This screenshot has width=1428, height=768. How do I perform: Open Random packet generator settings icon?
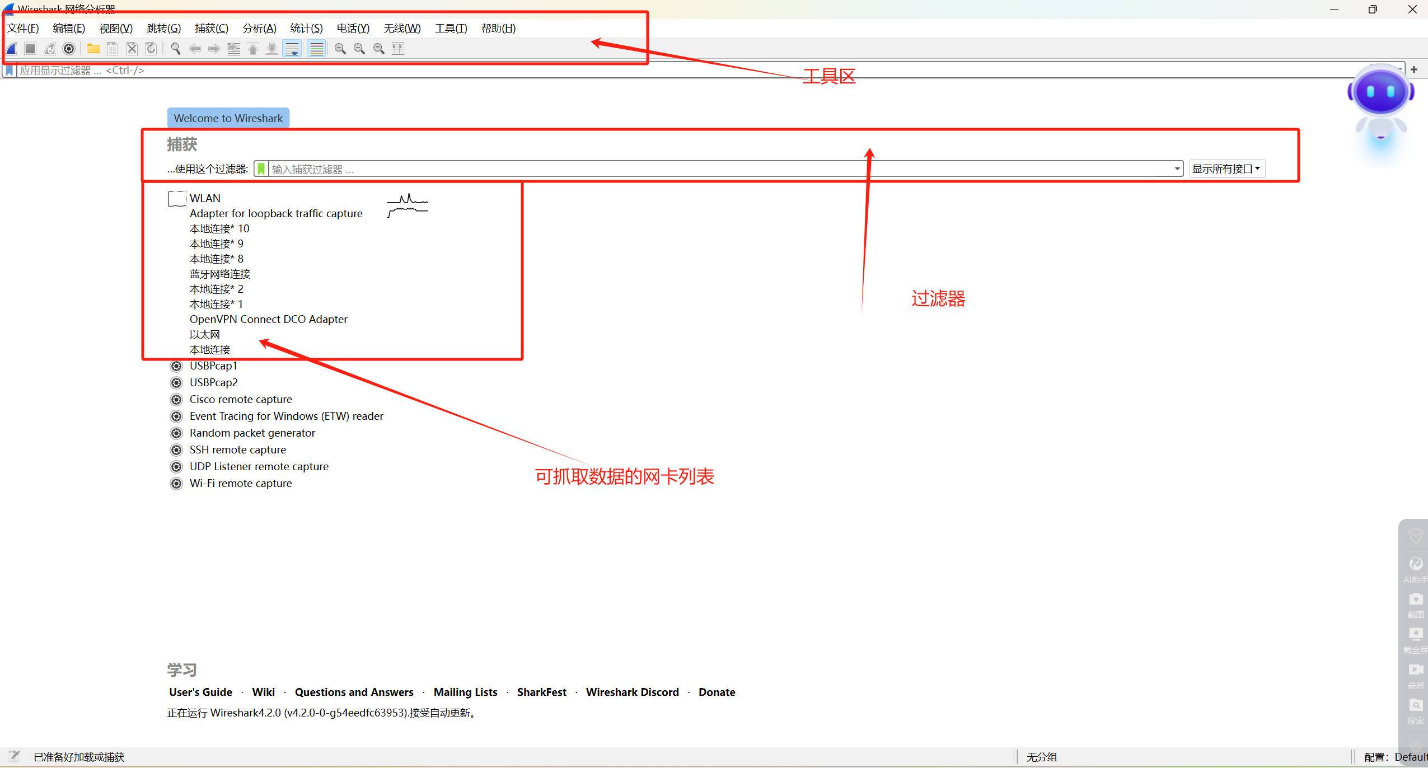(176, 433)
